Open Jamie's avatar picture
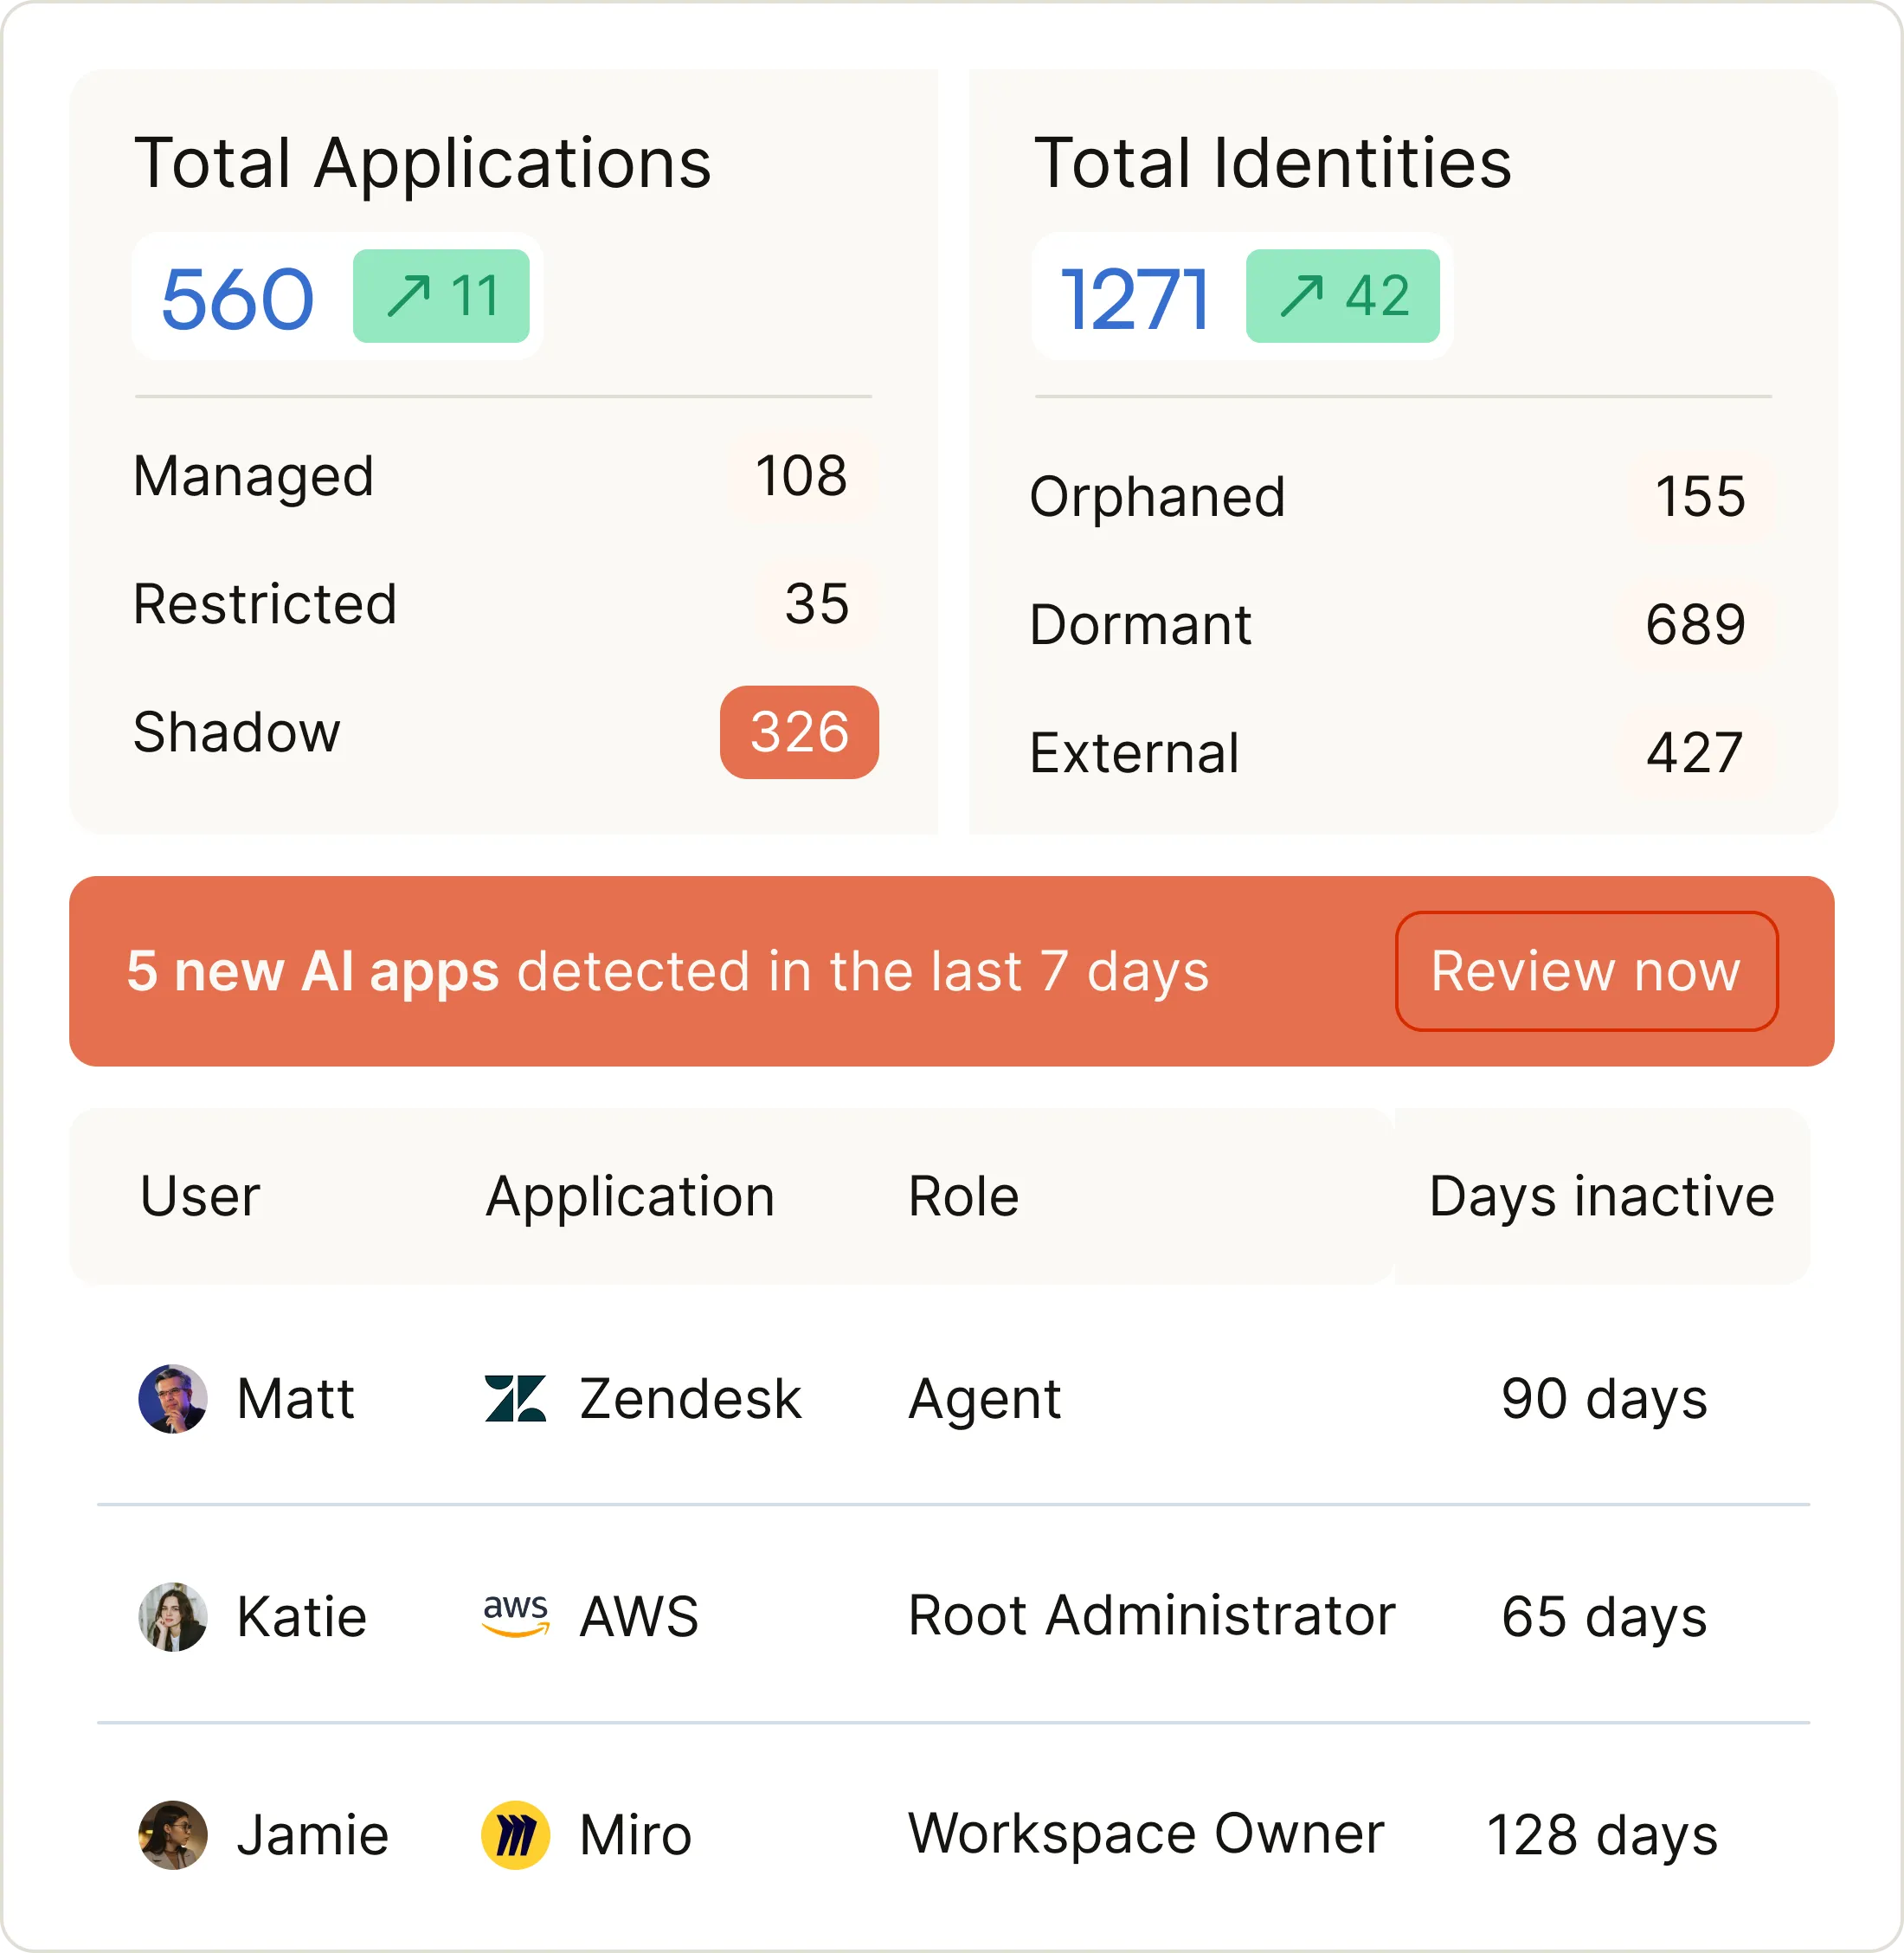The height and width of the screenshot is (1953, 1904). 173,1835
